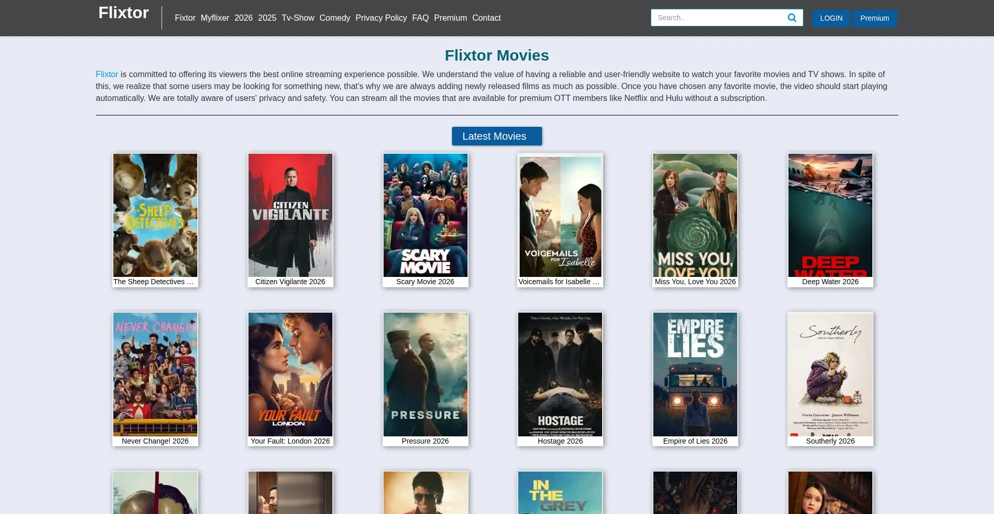Open the Hostage movie poster
The width and height of the screenshot is (994, 514).
tap(560, 374)
